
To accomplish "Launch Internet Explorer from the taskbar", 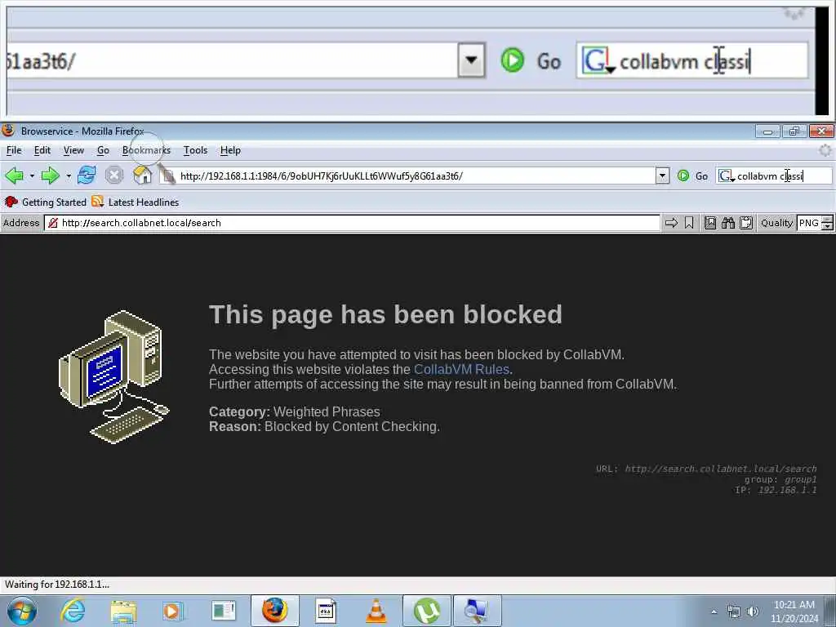I will 73,611.
